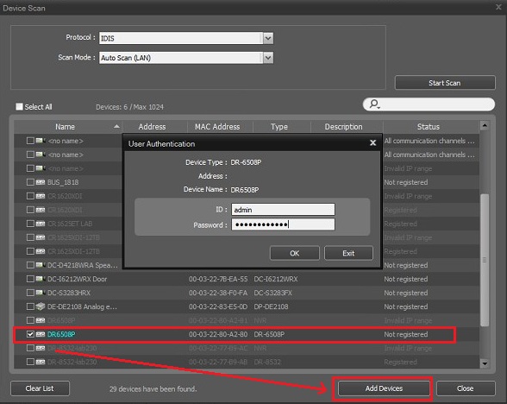Click camera icon of first <no name> row
This screenshot has width=507, height=404.
pos(41,141)
